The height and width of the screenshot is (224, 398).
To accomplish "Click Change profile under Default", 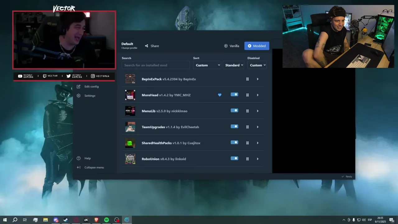I will (129, 48).
